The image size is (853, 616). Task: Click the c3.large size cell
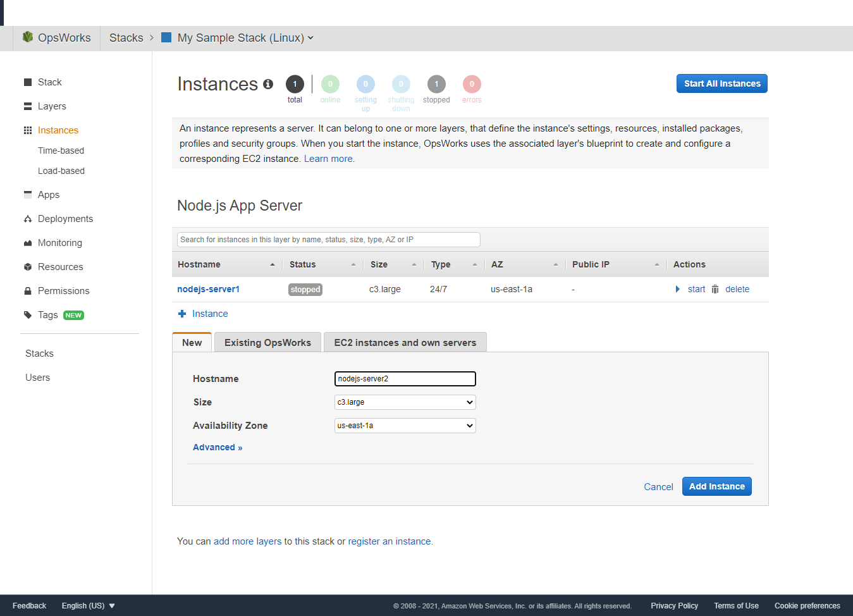click(x=385, y=289)
